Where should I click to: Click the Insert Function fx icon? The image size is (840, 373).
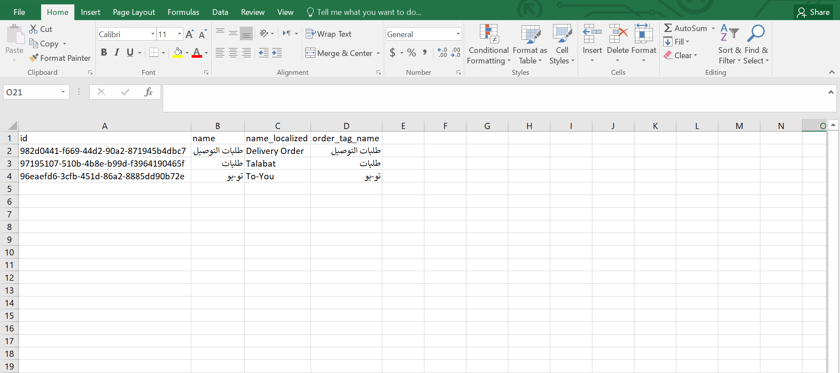[x=148, y=92]
